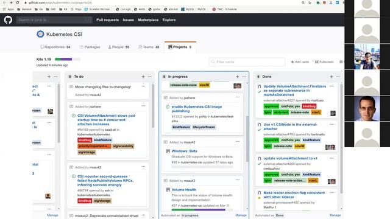Click the assignee avatar on 'update volumeAttachment to v1' card
Screen dimensions: 390x219
click(331, 181)
